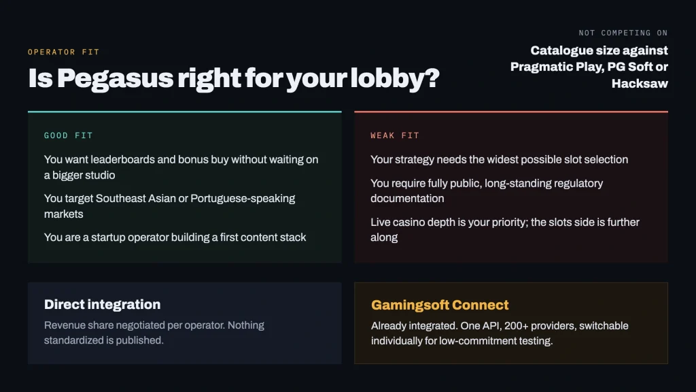Select the startup operator first content stack line
The height and width of the screenshot is (392, 696).
(x=175, y=238)
